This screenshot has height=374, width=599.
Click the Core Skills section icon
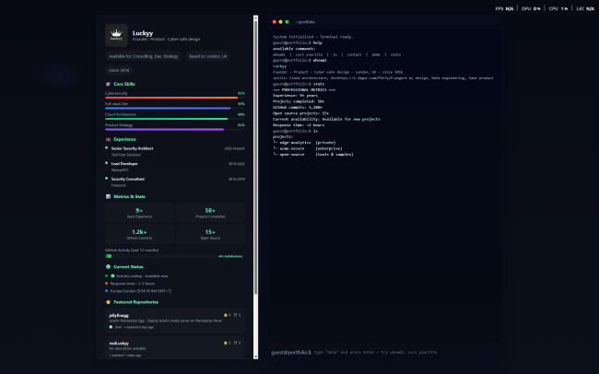pyautogui.click(x=108, y=83)
